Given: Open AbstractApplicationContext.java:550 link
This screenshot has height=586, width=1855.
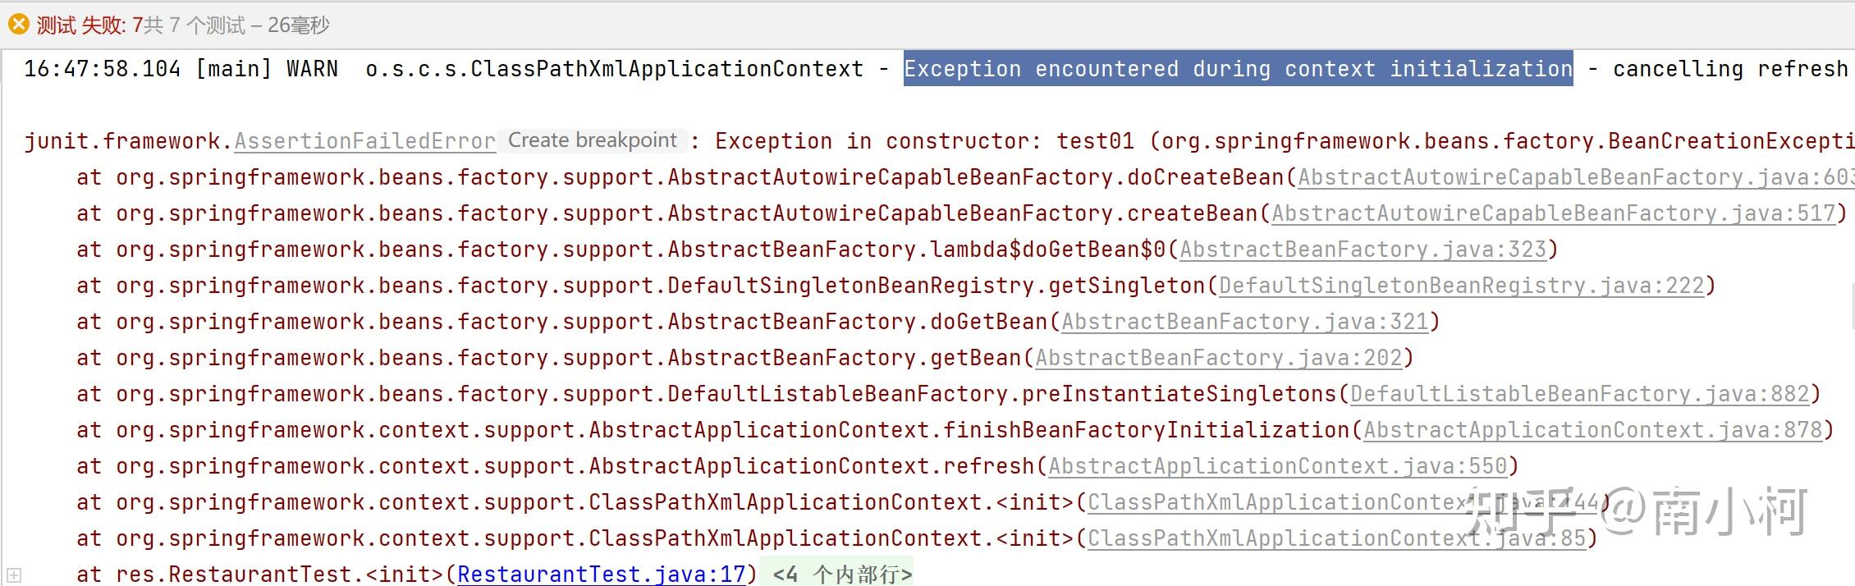Looking at the screenshot, I should coord(1278,466).
